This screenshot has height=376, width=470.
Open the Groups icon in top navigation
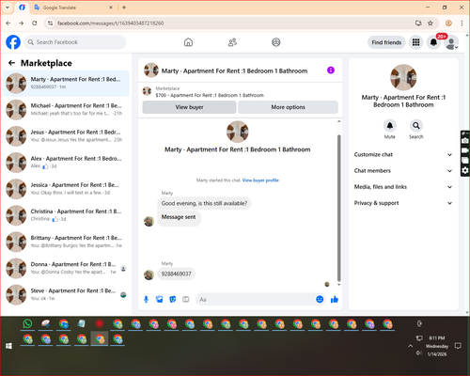(x=276, y=42)
